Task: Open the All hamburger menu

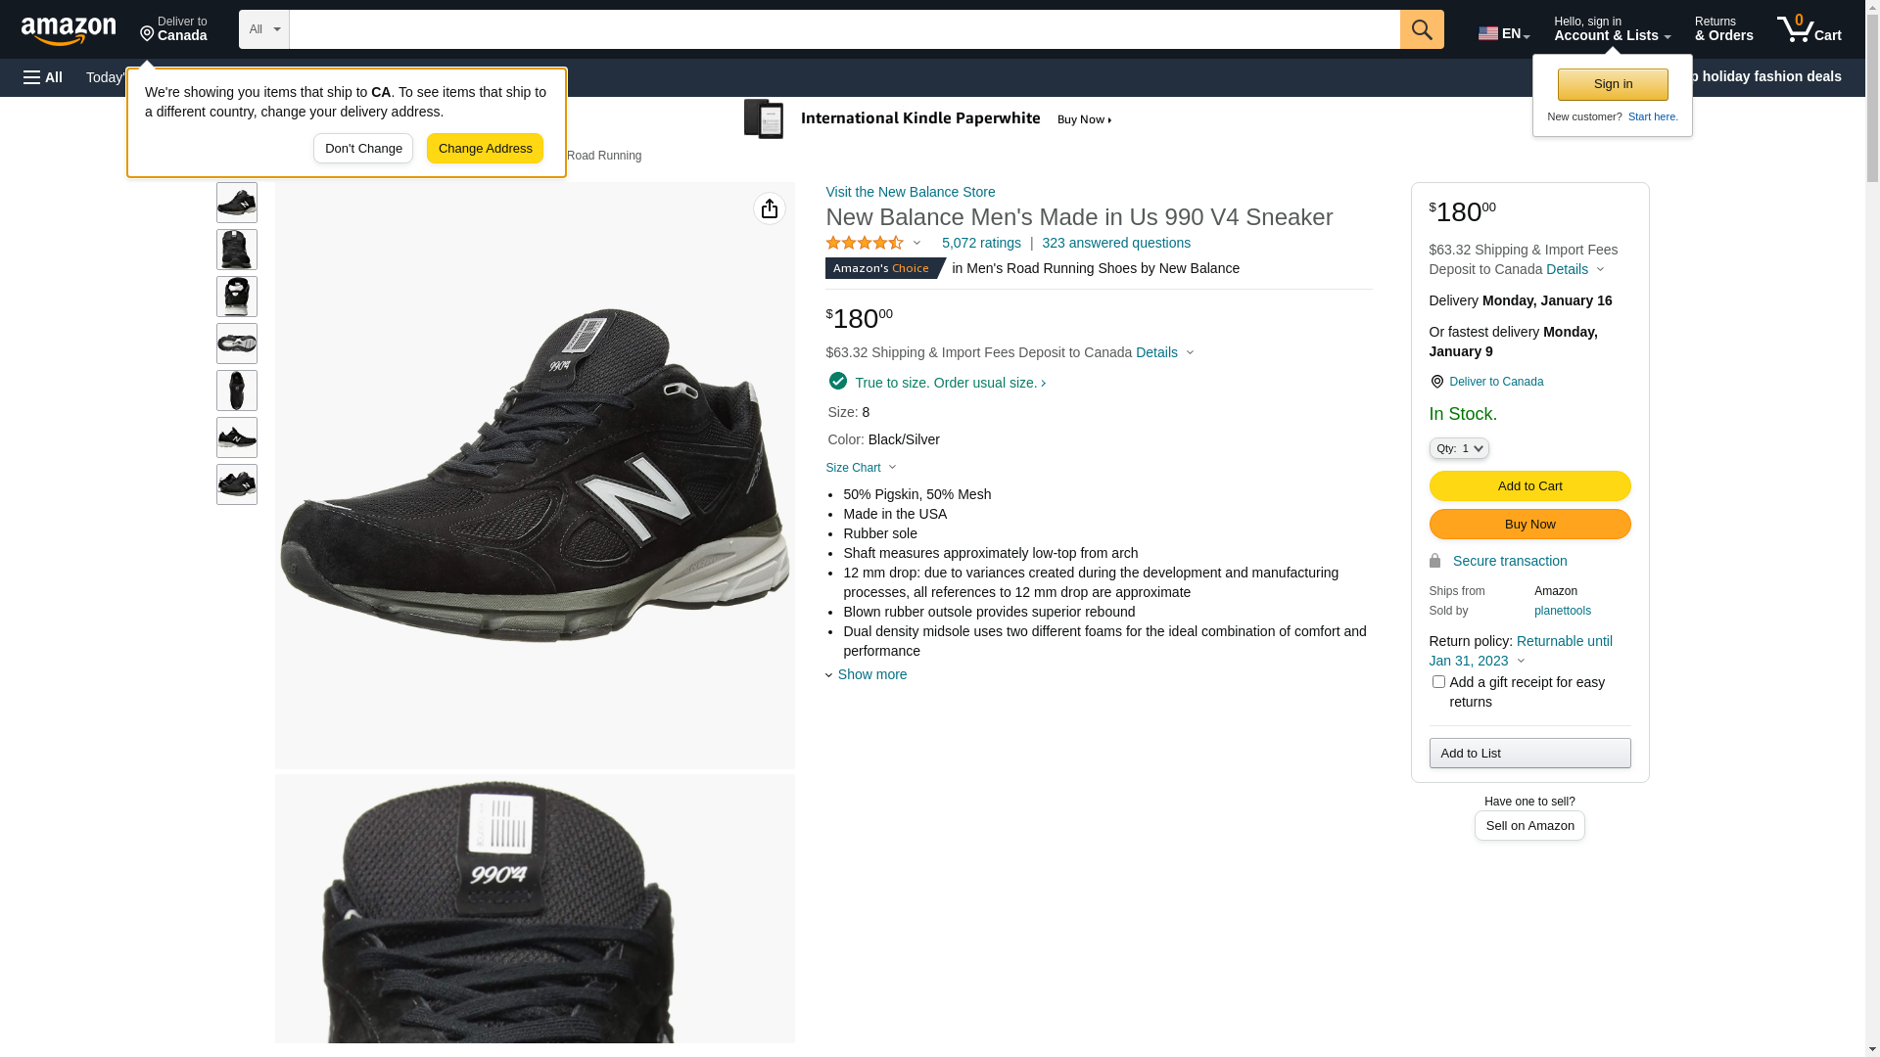Action: pyautogui.click(x=43, y=77)
